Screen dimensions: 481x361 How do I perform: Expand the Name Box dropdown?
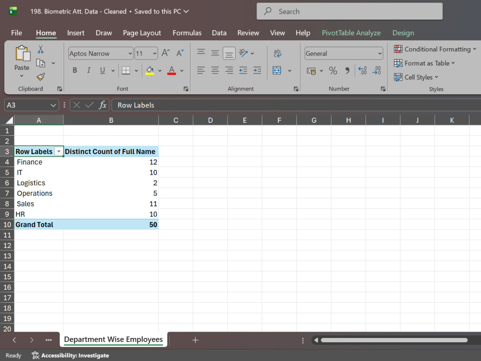tap(53, 105)
